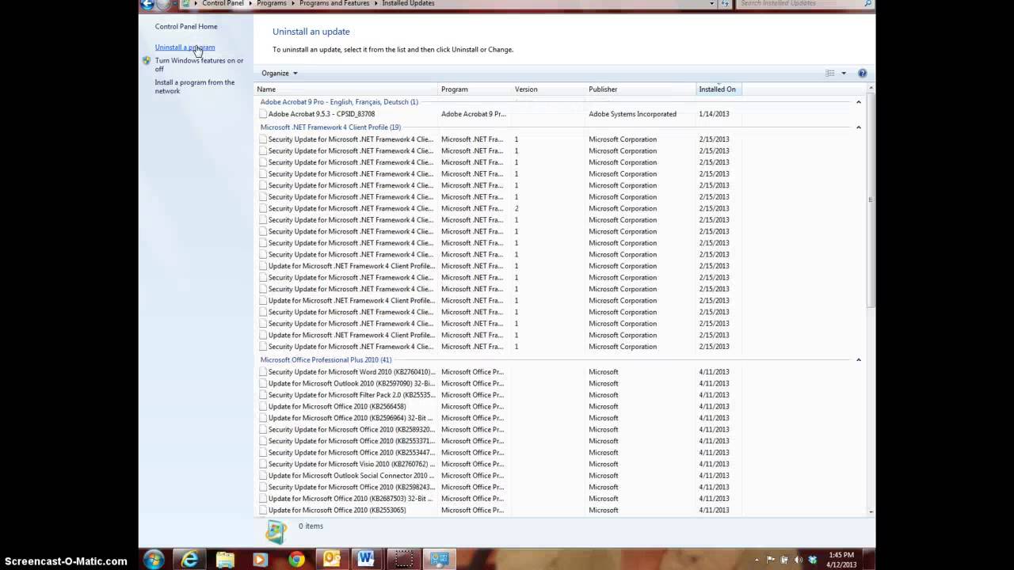The image size is (1014, 570).
Task: Click the Adobe Systems Incorporated publisher cell
Action: (632, 114)
